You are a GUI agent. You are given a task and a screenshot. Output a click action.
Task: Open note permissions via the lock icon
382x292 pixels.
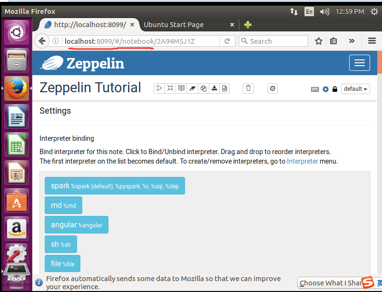[x=335, y=89]
